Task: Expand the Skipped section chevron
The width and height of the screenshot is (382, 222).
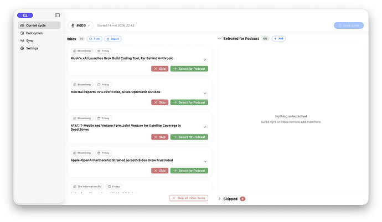Action: (219, 199)
